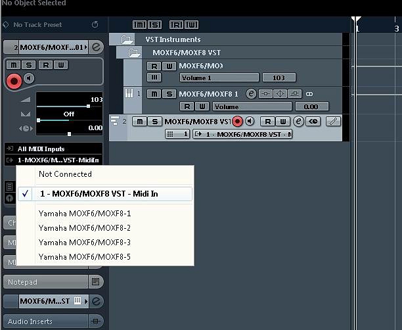Screen dimensions: 402x330
Task: Mute MIDI track 2 in the track list
Action: (x=139, y=122)
